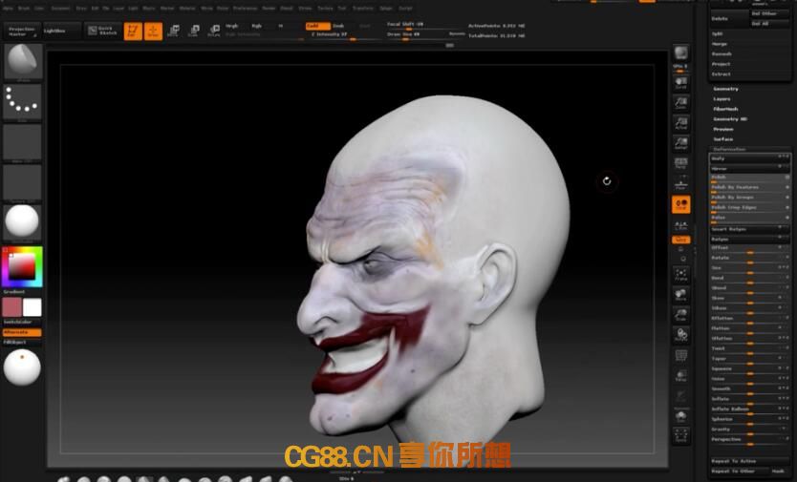Toggle the Alternate color button

coord(22,332)
